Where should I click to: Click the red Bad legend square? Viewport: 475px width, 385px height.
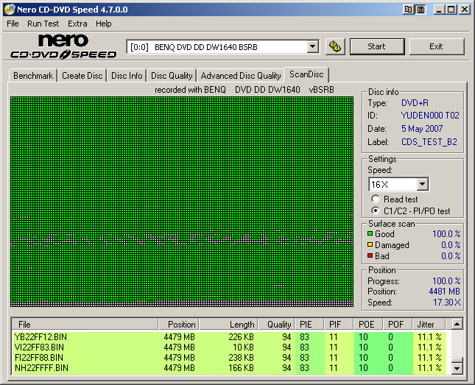(x=370, y=256)
